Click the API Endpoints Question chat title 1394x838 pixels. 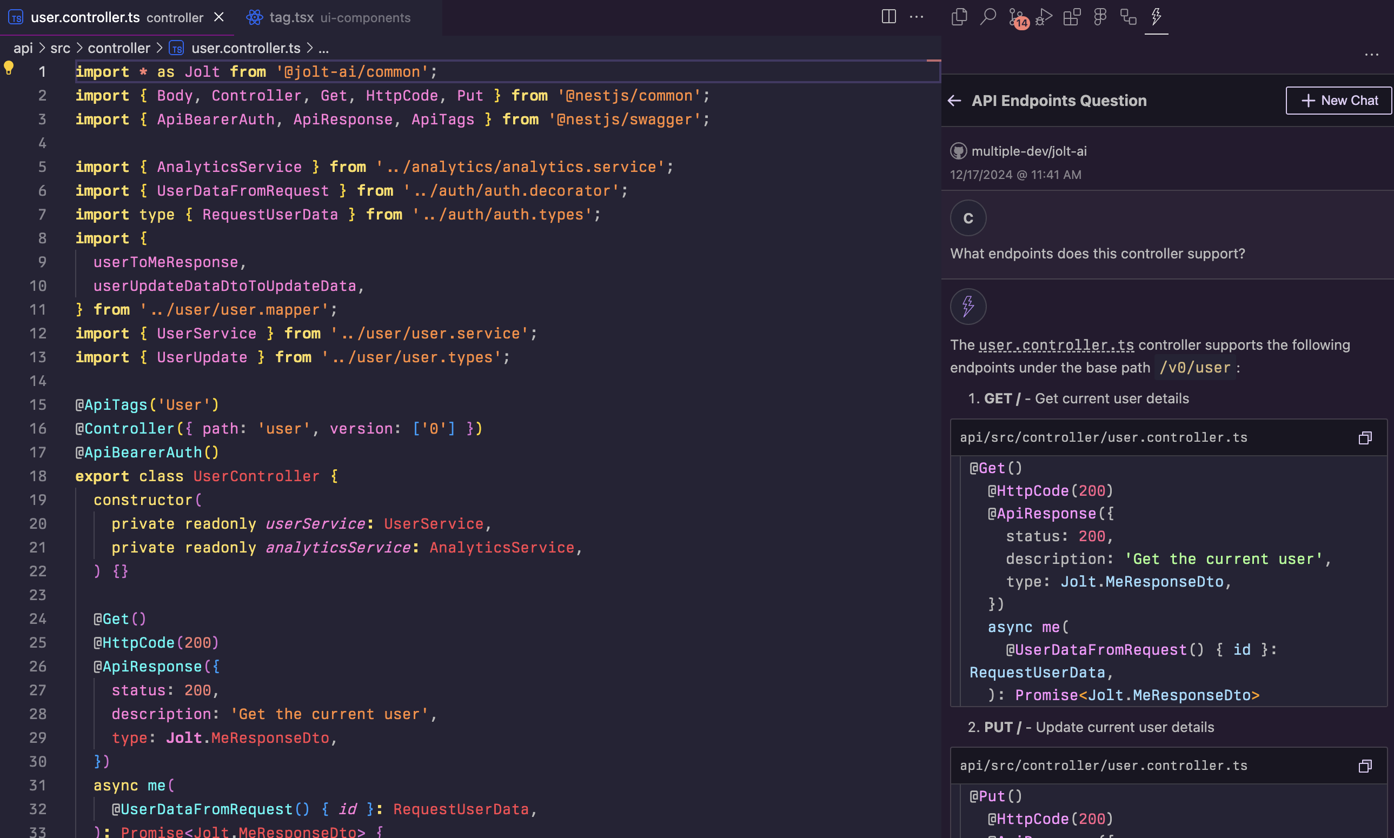click(x=1059, y=101)
